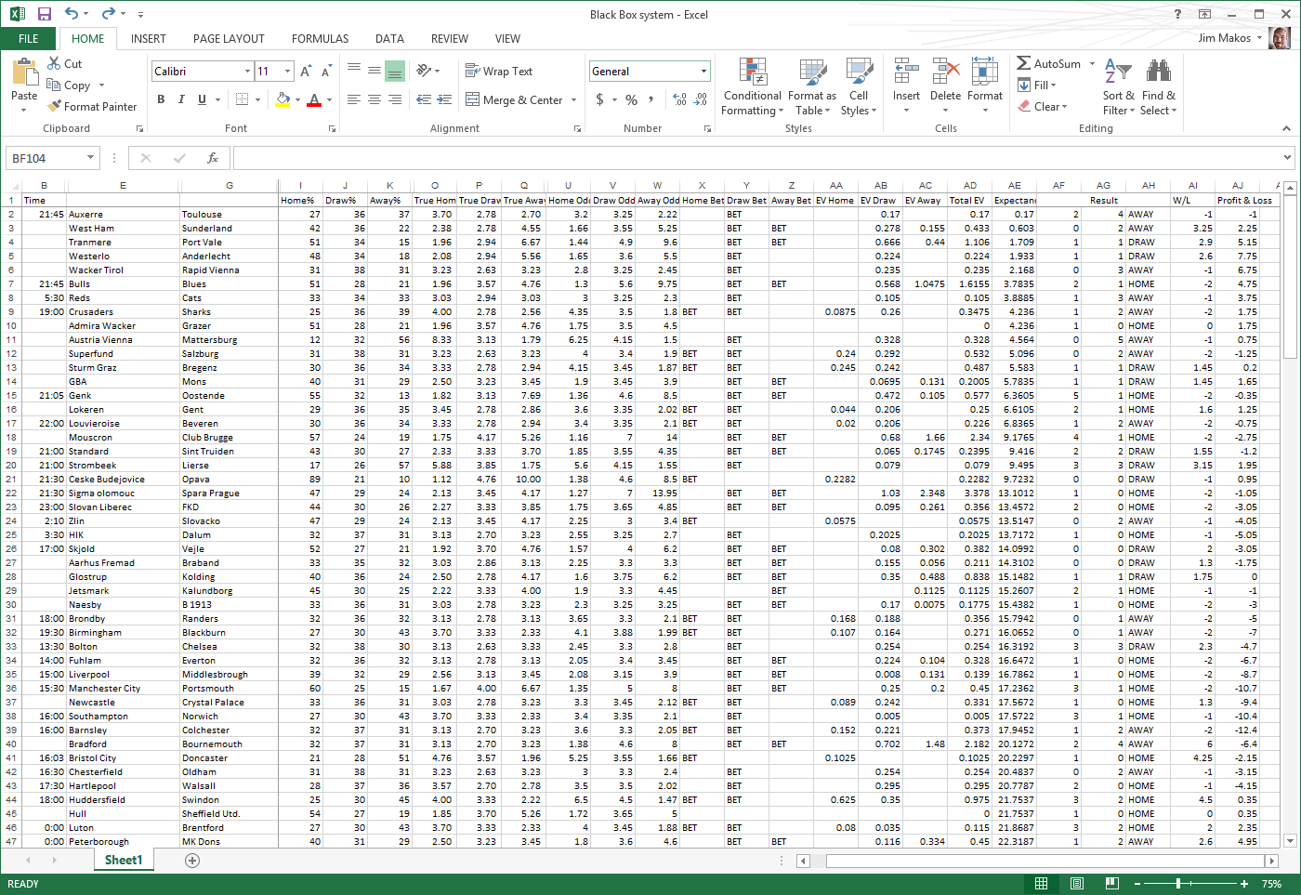
Task: Switch to the FORMULAS ribbon tab
Action: (320, 39)
